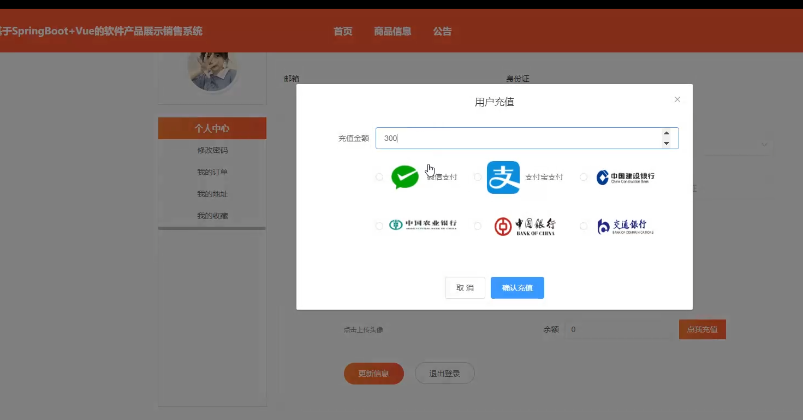Open the 商品信息 nav item
Image resolution: width=803 pixels, height=420 pixels.
click(x=392, y=31)
